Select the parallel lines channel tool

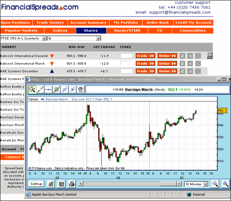pyautogui.click(x=72, y=89)
